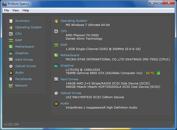177x130 pixels.
Task: Click the v1.02.156 version text
Action: point(11,124)
